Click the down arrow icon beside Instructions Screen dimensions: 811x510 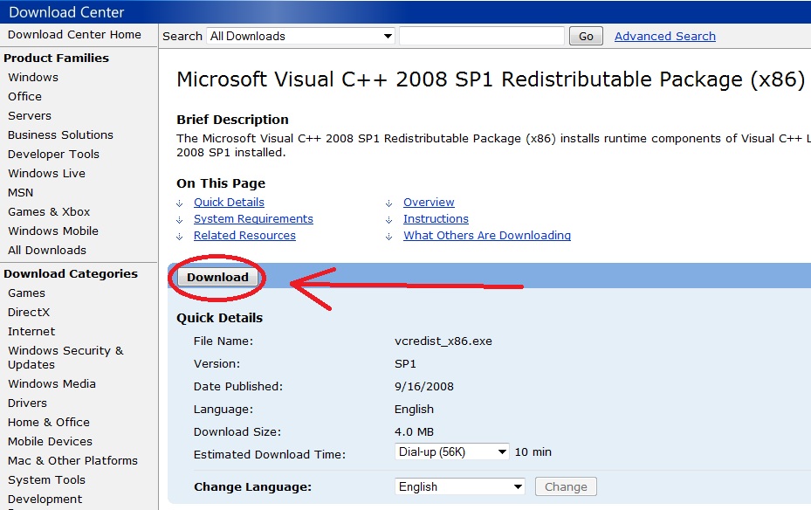[x=389, y=219]
